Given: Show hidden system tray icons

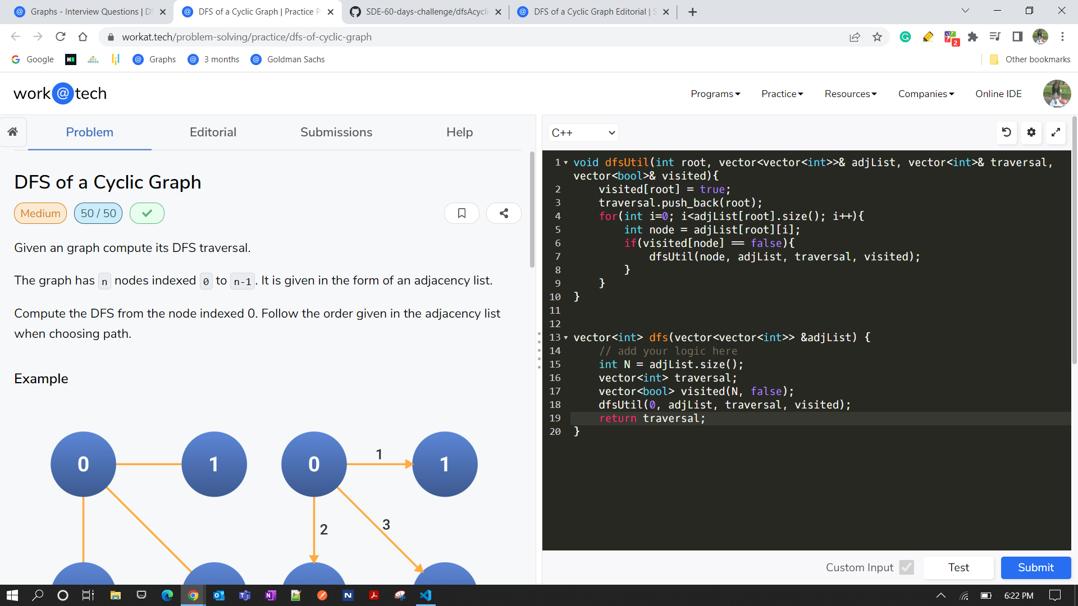Looking at the screenshot, I should [941, 595].
